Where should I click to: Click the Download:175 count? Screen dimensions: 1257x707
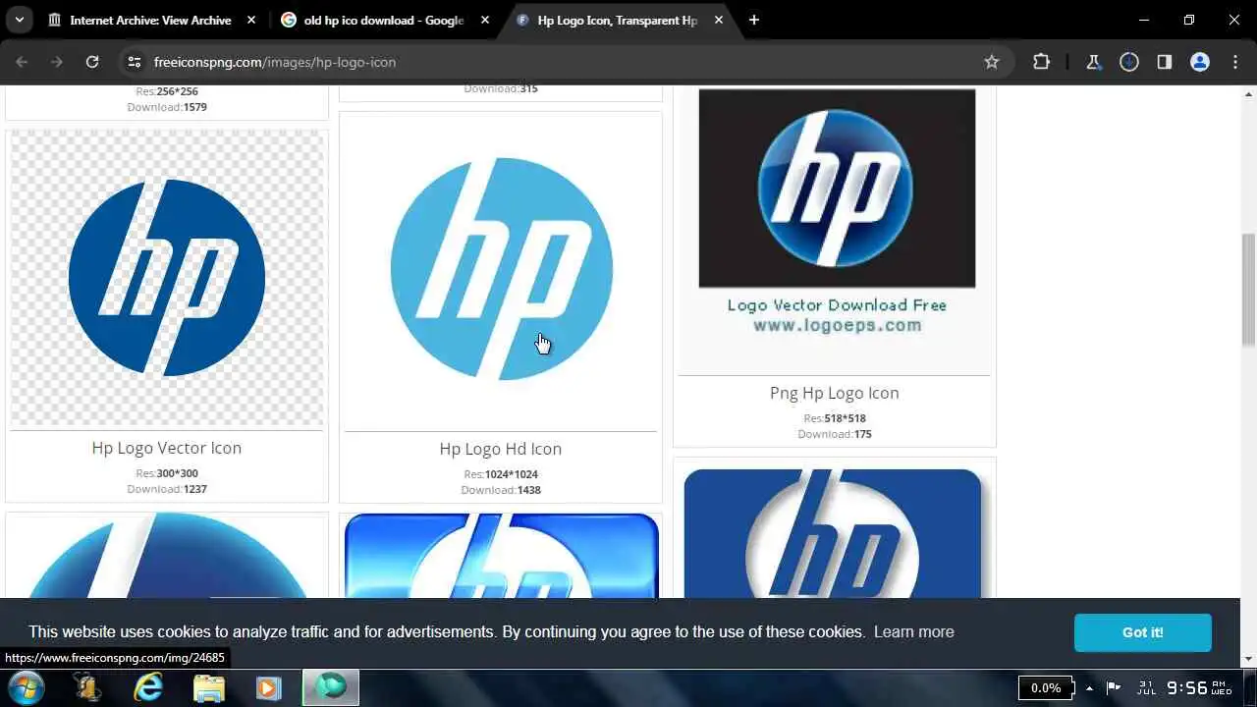835,434
